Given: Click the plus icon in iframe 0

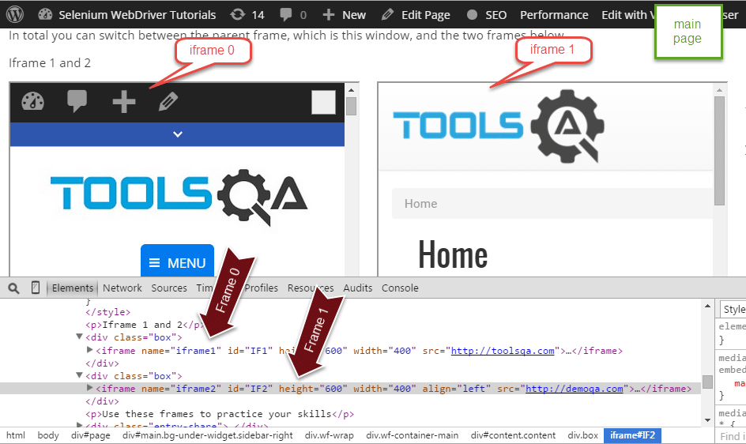Looking at the screenshot, I should coord(124,102).
